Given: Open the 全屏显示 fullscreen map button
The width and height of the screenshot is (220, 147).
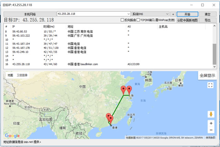Looking at the screenshot, I should coord(207,75).
